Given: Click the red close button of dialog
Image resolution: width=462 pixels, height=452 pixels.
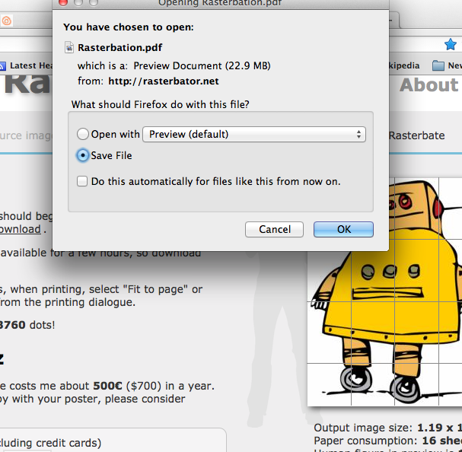Looking at the screenshot, I should pos(62,2).
